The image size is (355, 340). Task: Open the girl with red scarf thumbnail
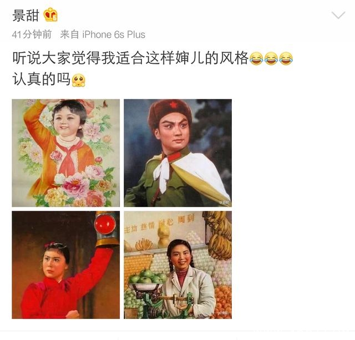coord(66,153)
